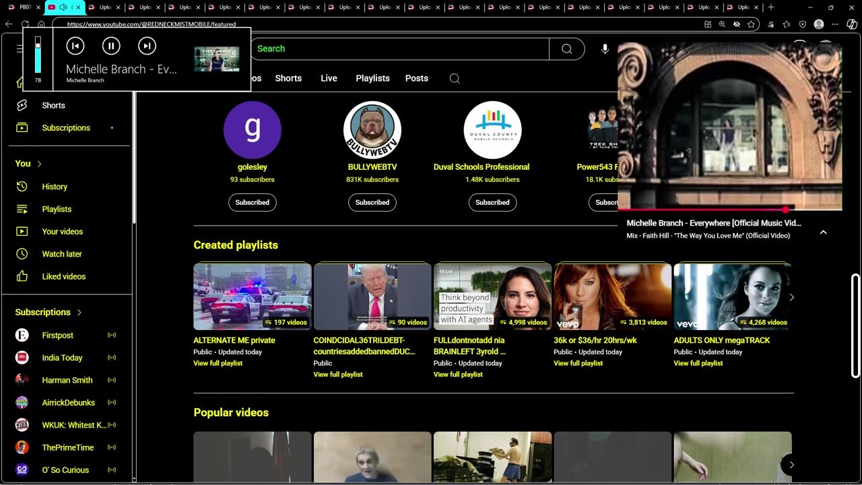Open the Posts channel tab
862x485 pixels.
tap(417, 78)
